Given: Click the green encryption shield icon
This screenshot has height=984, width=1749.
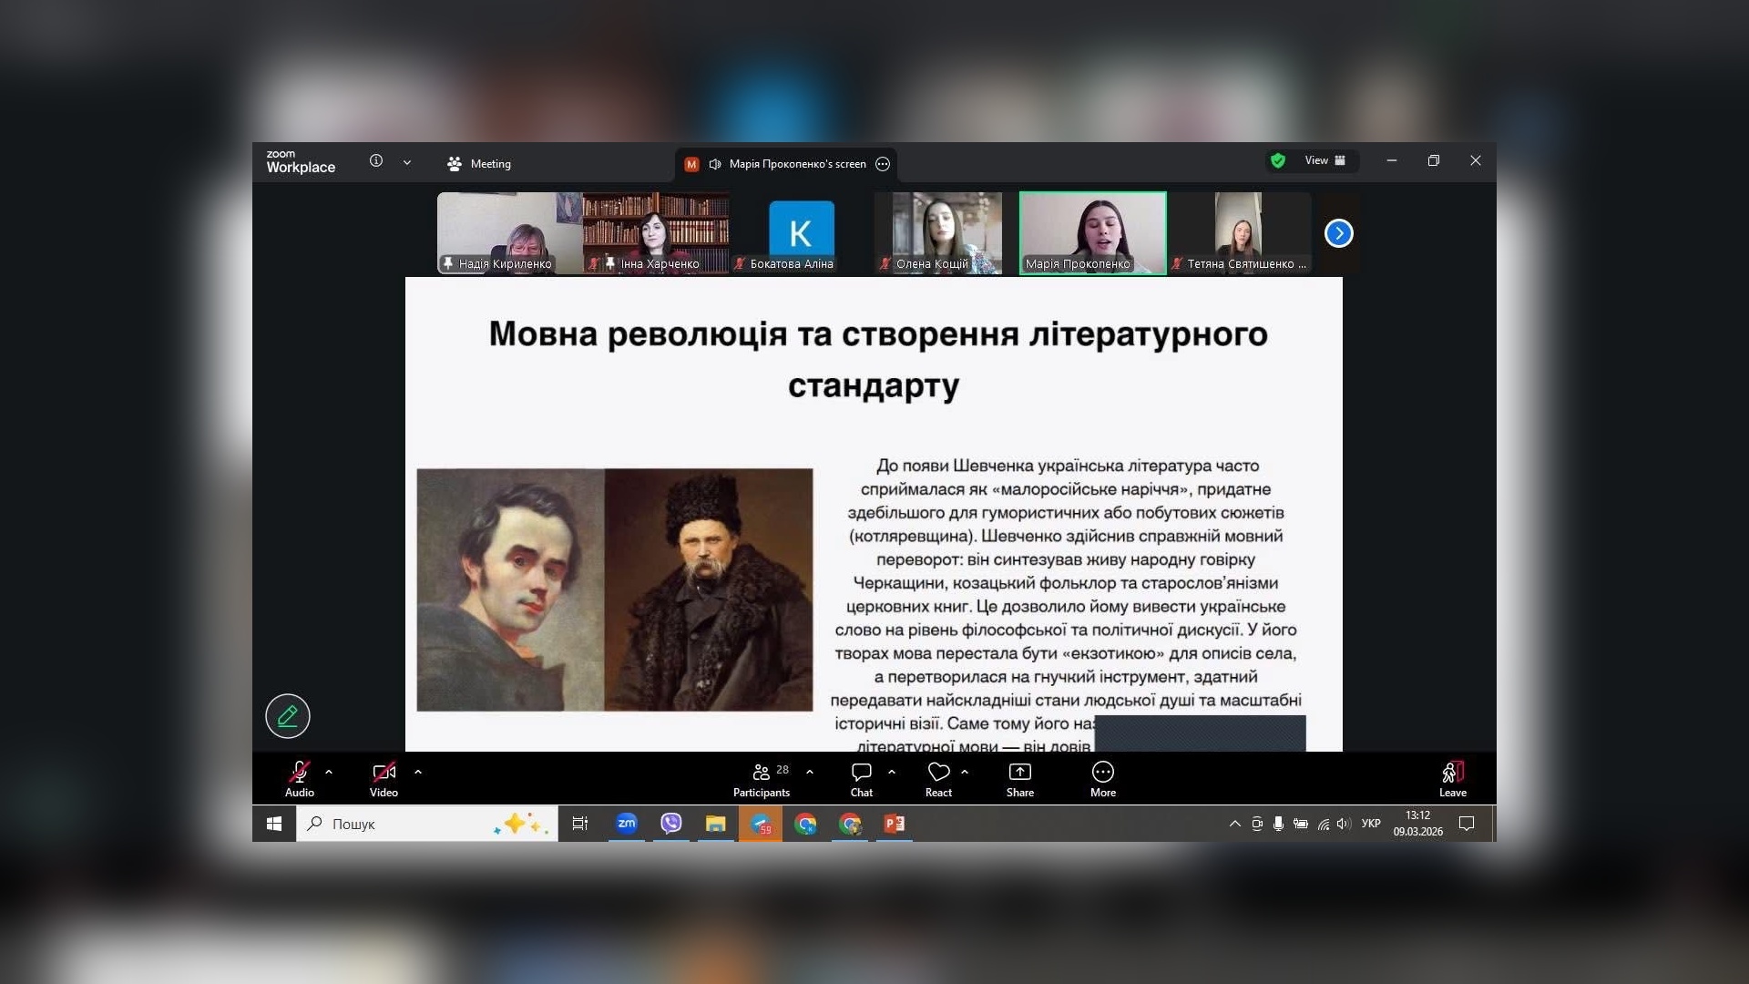Looking at the screenshot, I should pyautogui.click(x=1278, y=161).
